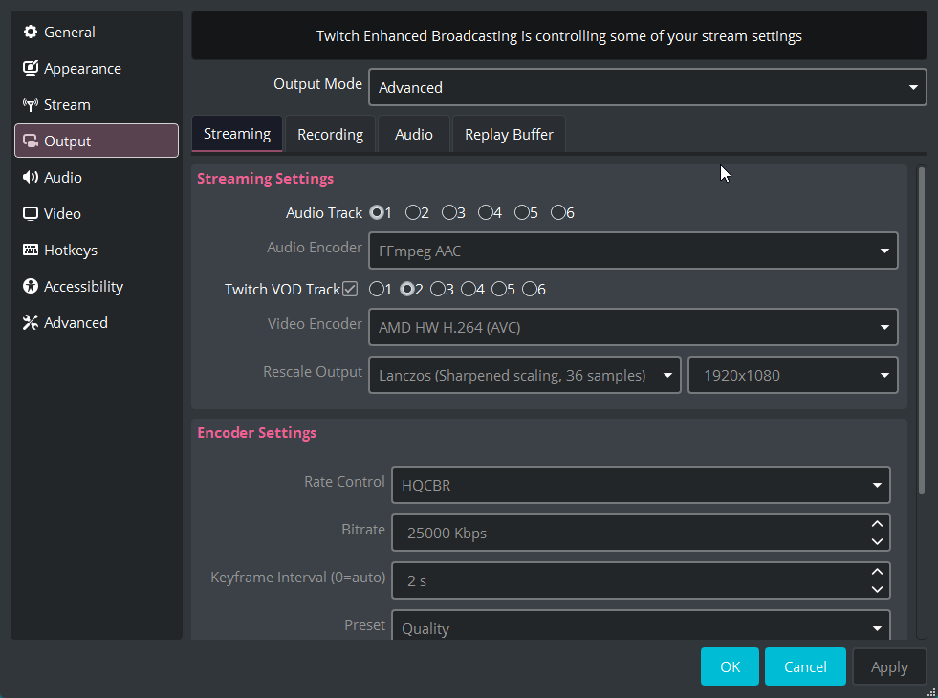This screenshot has height=698, width=938.
Task: Click the Advanced tools icon
Action: (x=30, y=322)
